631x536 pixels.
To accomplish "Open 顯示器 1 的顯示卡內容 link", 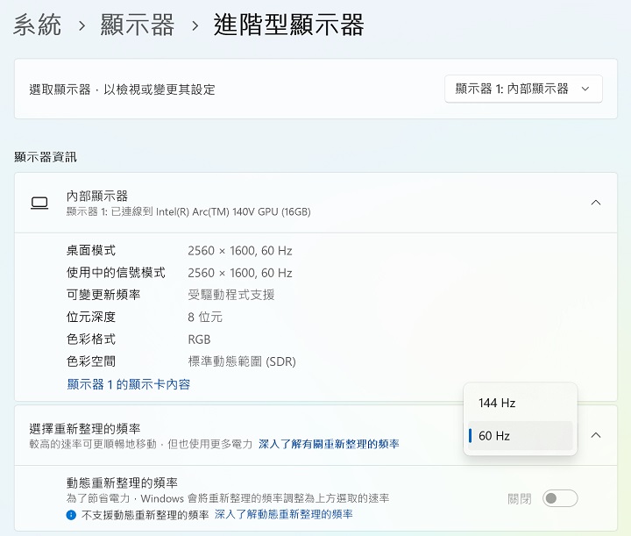I will pyautogui.click(x=128, y=384).
